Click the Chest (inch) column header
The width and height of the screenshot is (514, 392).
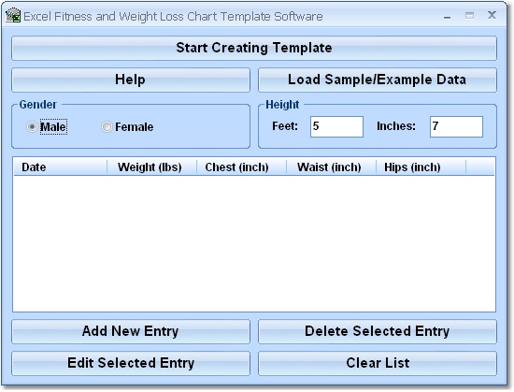[x=241, y=167]
